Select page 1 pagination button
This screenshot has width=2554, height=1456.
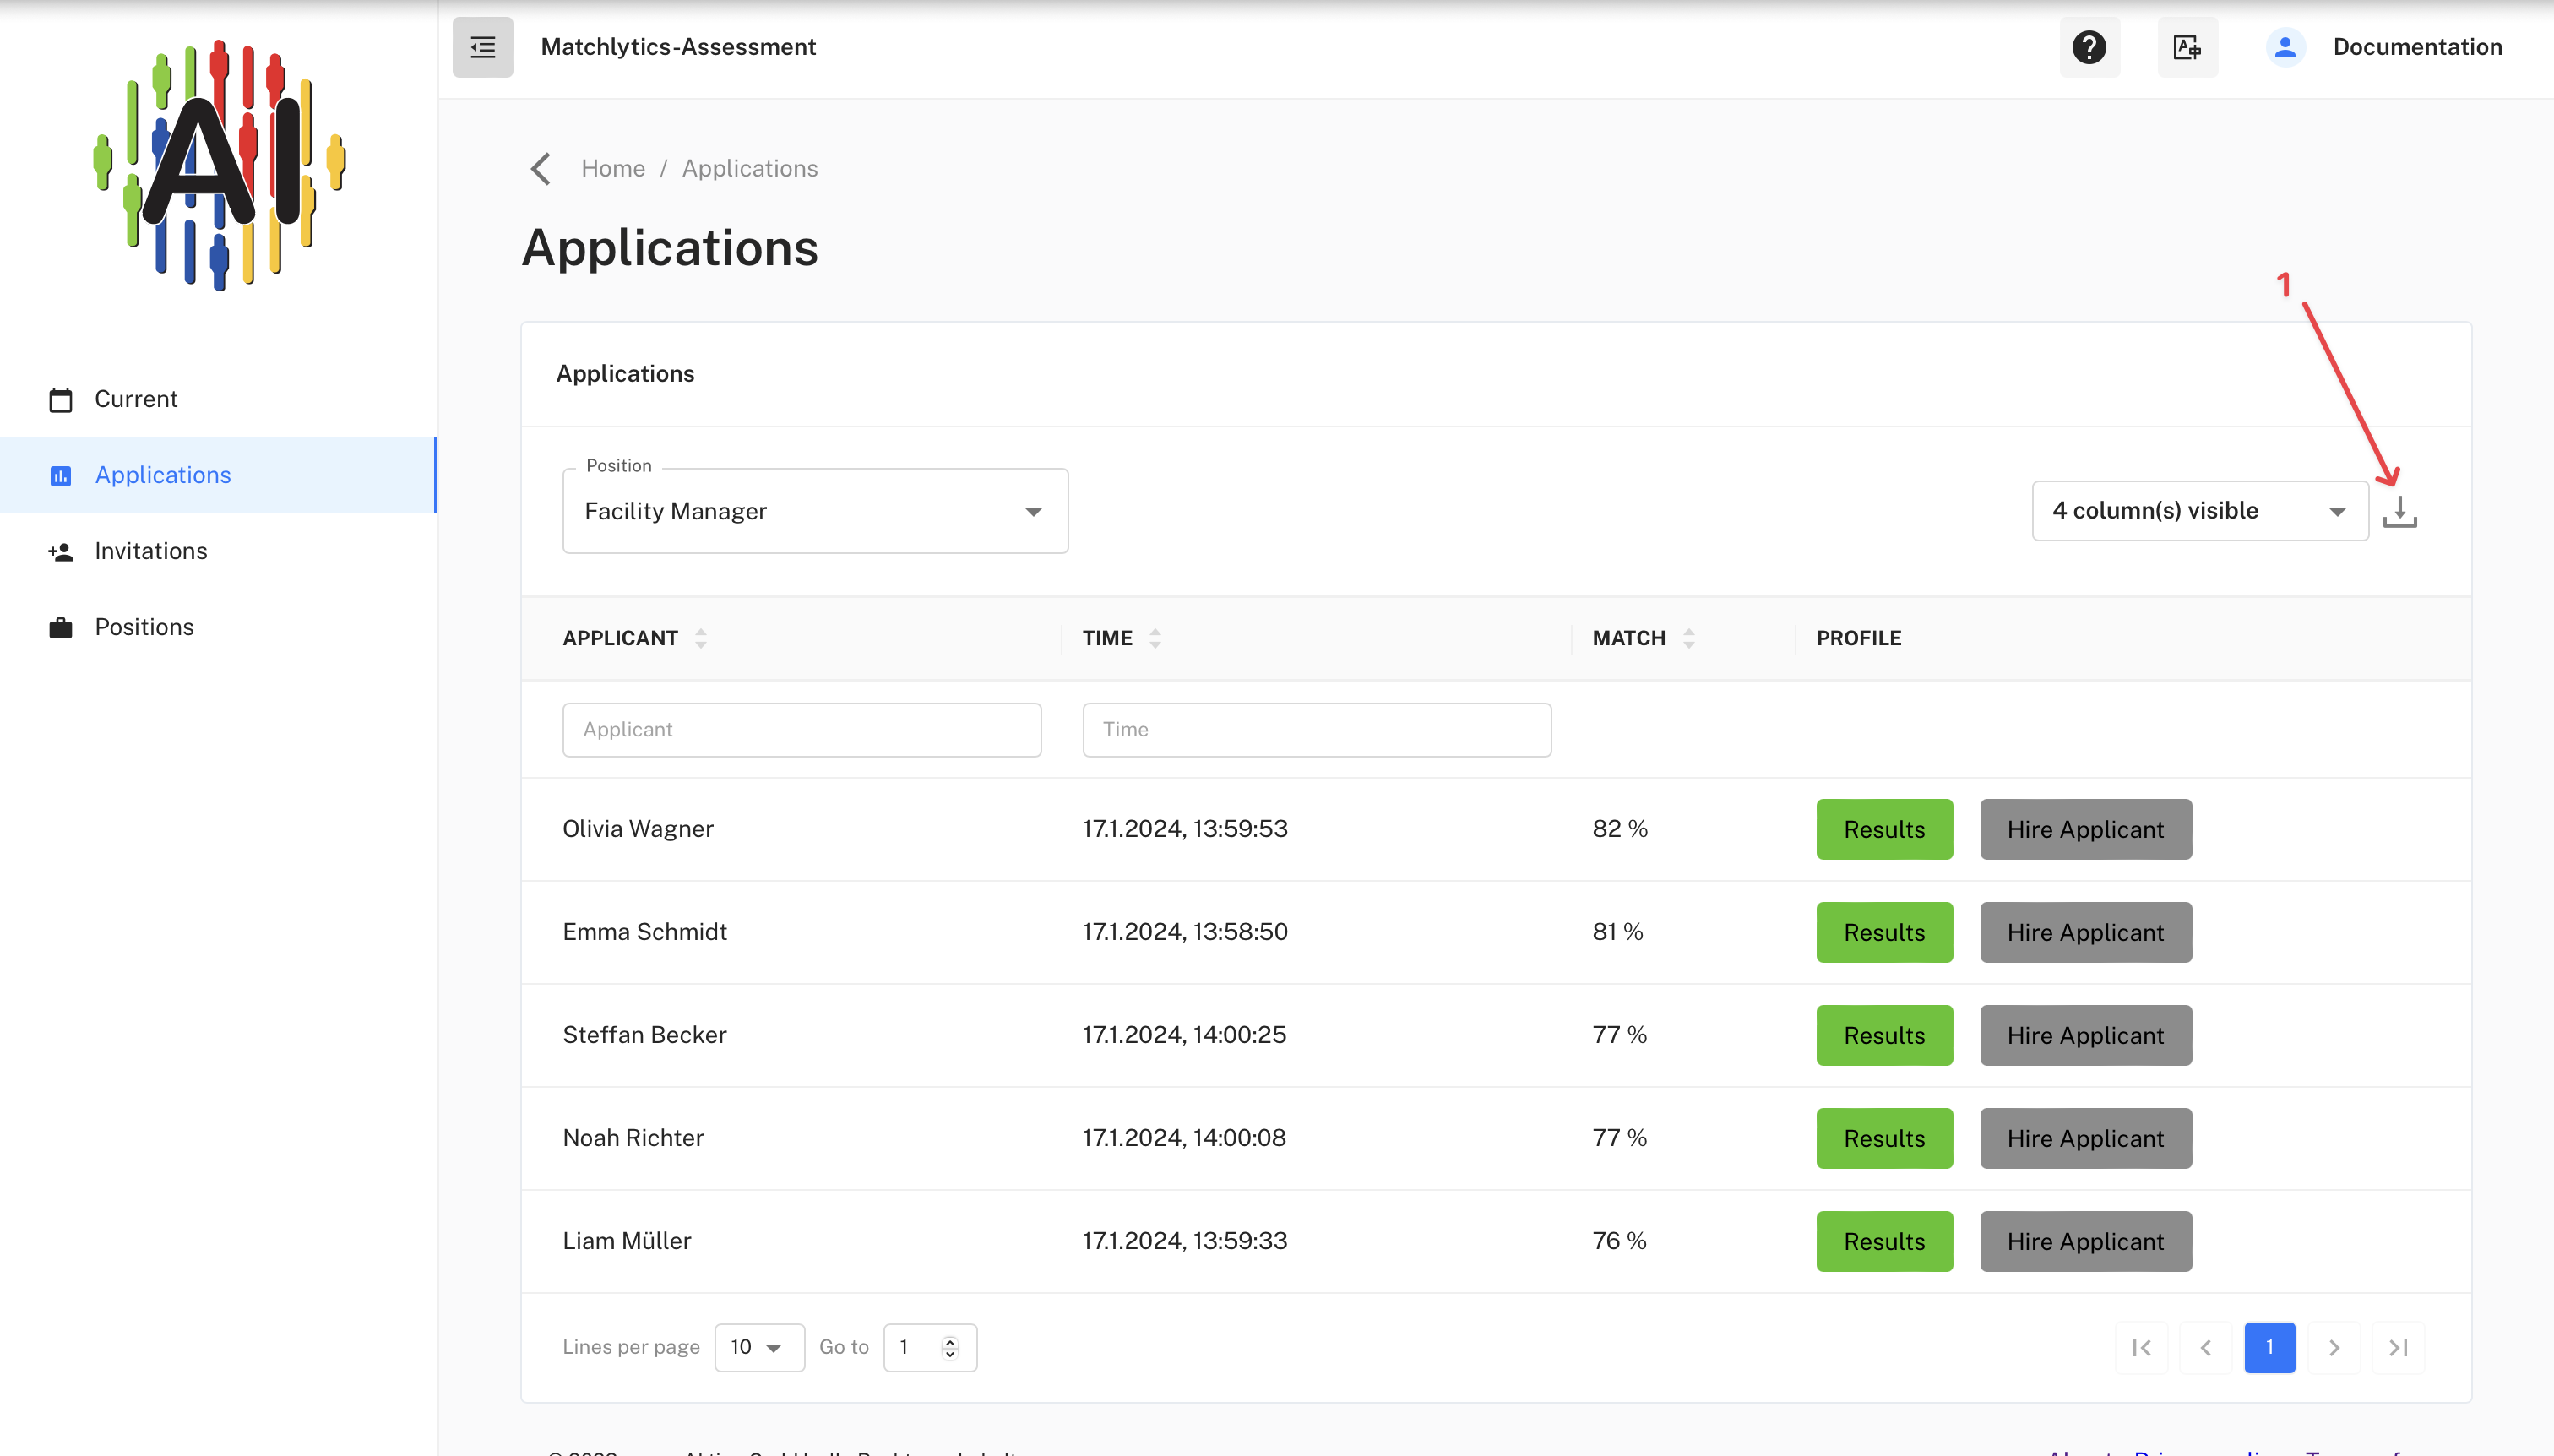(x=2269, y=1348)
